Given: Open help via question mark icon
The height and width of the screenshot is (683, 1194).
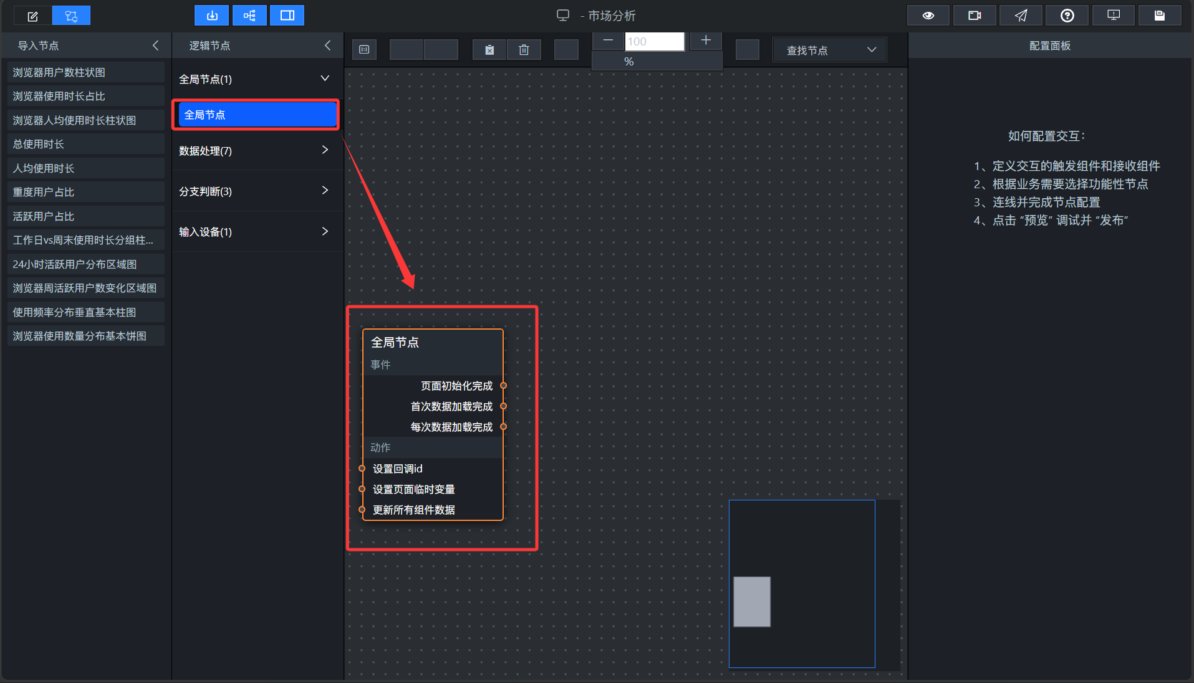Looking at the screenshot, I should (x=1067, y=16).
